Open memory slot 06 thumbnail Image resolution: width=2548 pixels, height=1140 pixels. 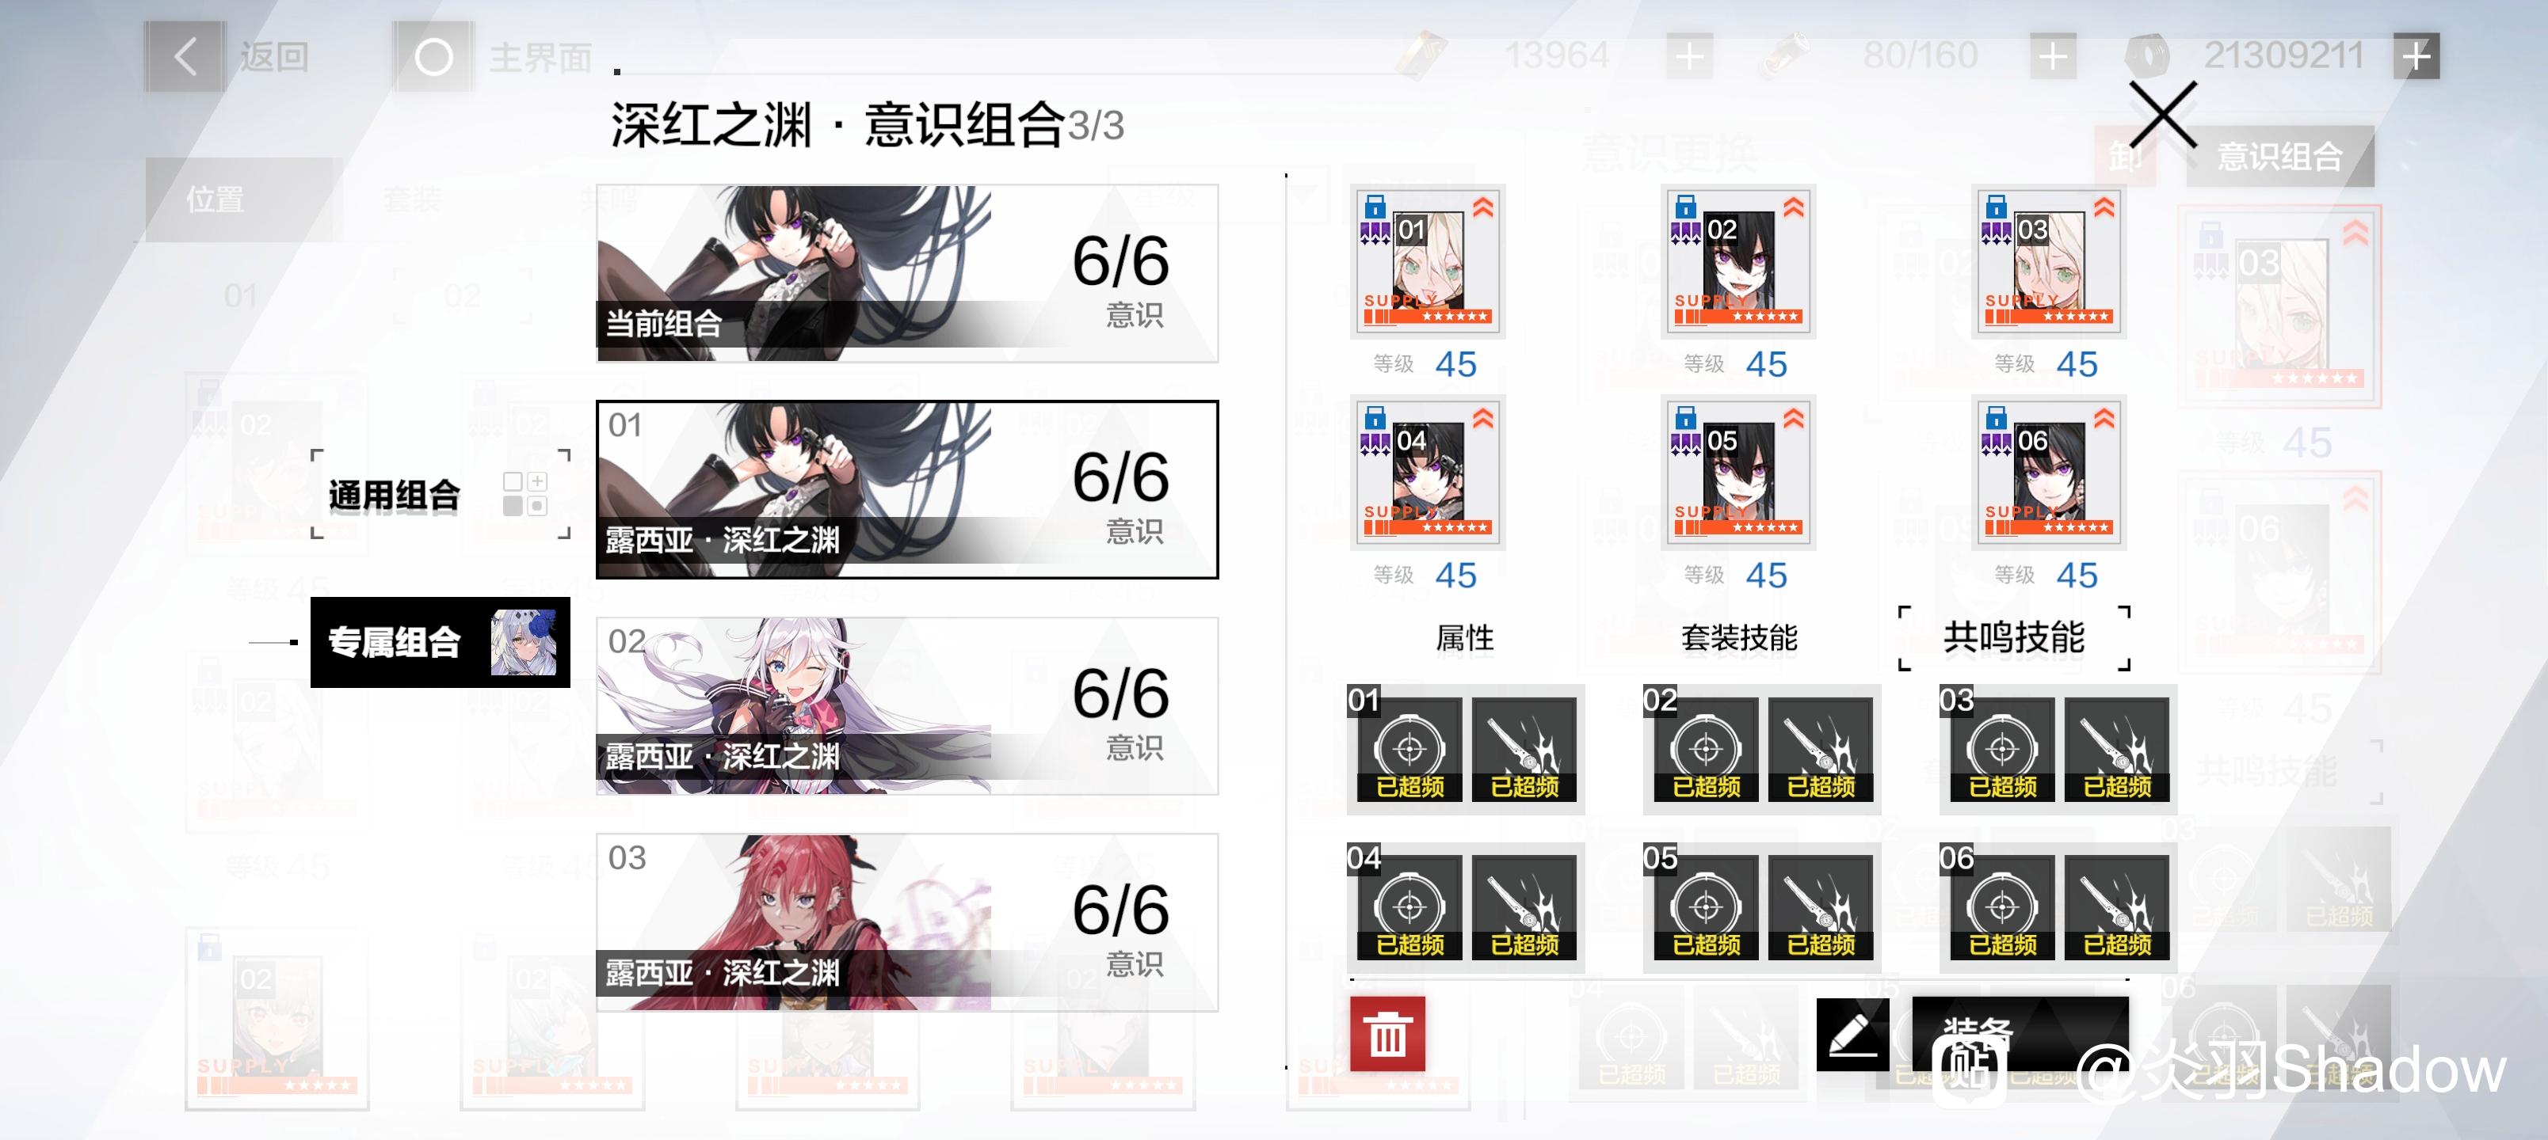(2049, 472)
